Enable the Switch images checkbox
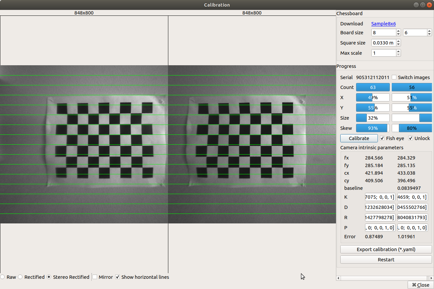 [394, 77]
